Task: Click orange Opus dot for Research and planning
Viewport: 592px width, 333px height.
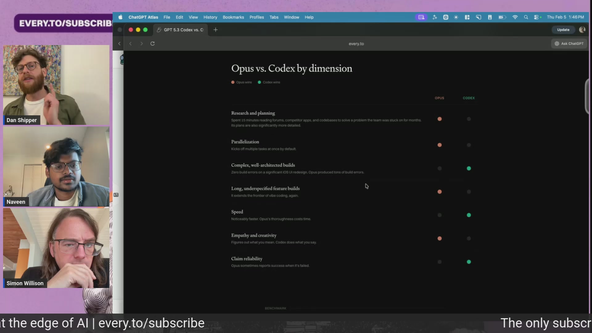Action: [x=439, y=119]
